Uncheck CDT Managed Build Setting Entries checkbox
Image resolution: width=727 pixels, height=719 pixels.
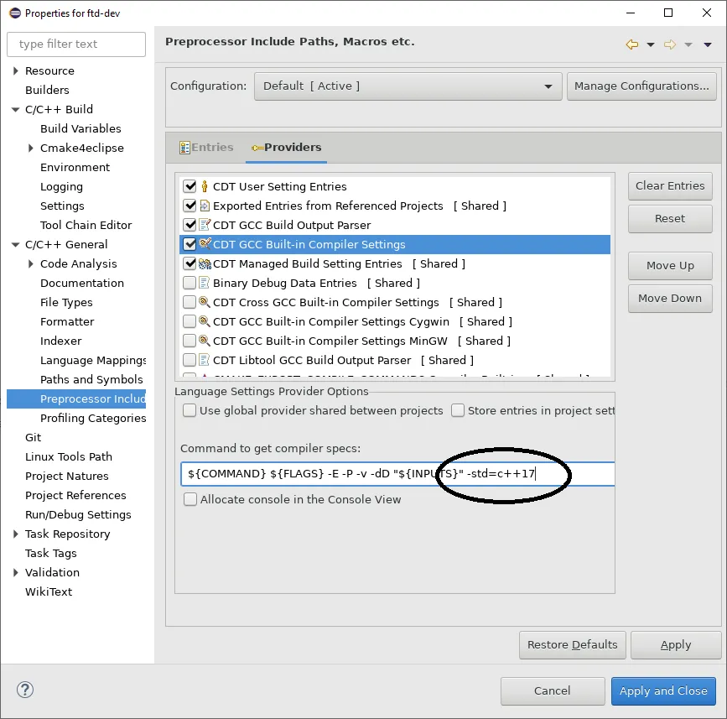pyautogui.click(x=190, y=263)
